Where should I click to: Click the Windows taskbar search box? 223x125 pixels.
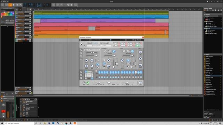click(20, 123)
